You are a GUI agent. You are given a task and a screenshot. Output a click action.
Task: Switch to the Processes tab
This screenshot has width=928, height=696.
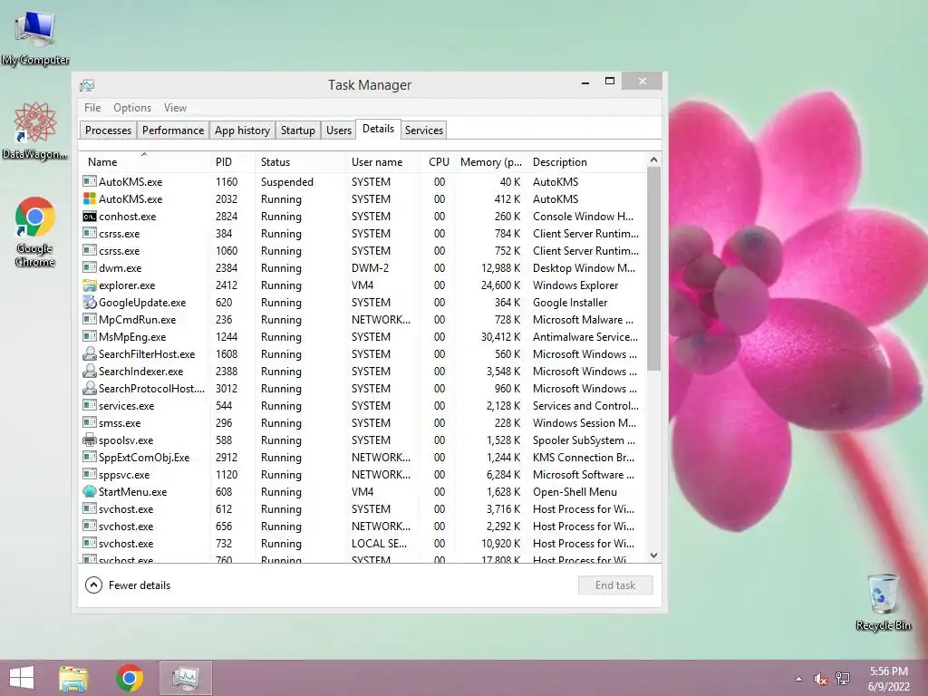point(108,130)
